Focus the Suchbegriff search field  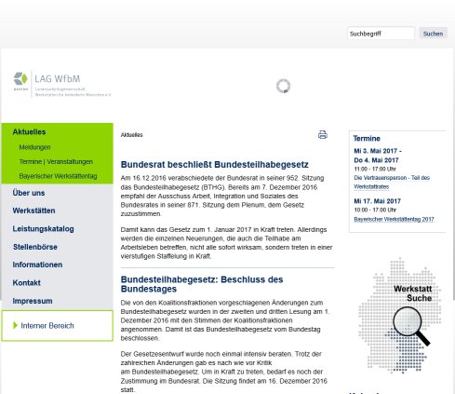381,34
